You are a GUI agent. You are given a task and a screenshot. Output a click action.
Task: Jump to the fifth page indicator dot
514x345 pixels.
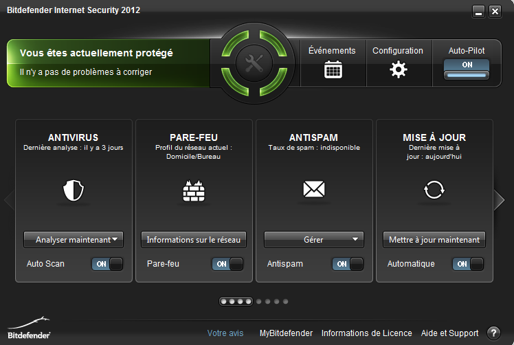259,302
